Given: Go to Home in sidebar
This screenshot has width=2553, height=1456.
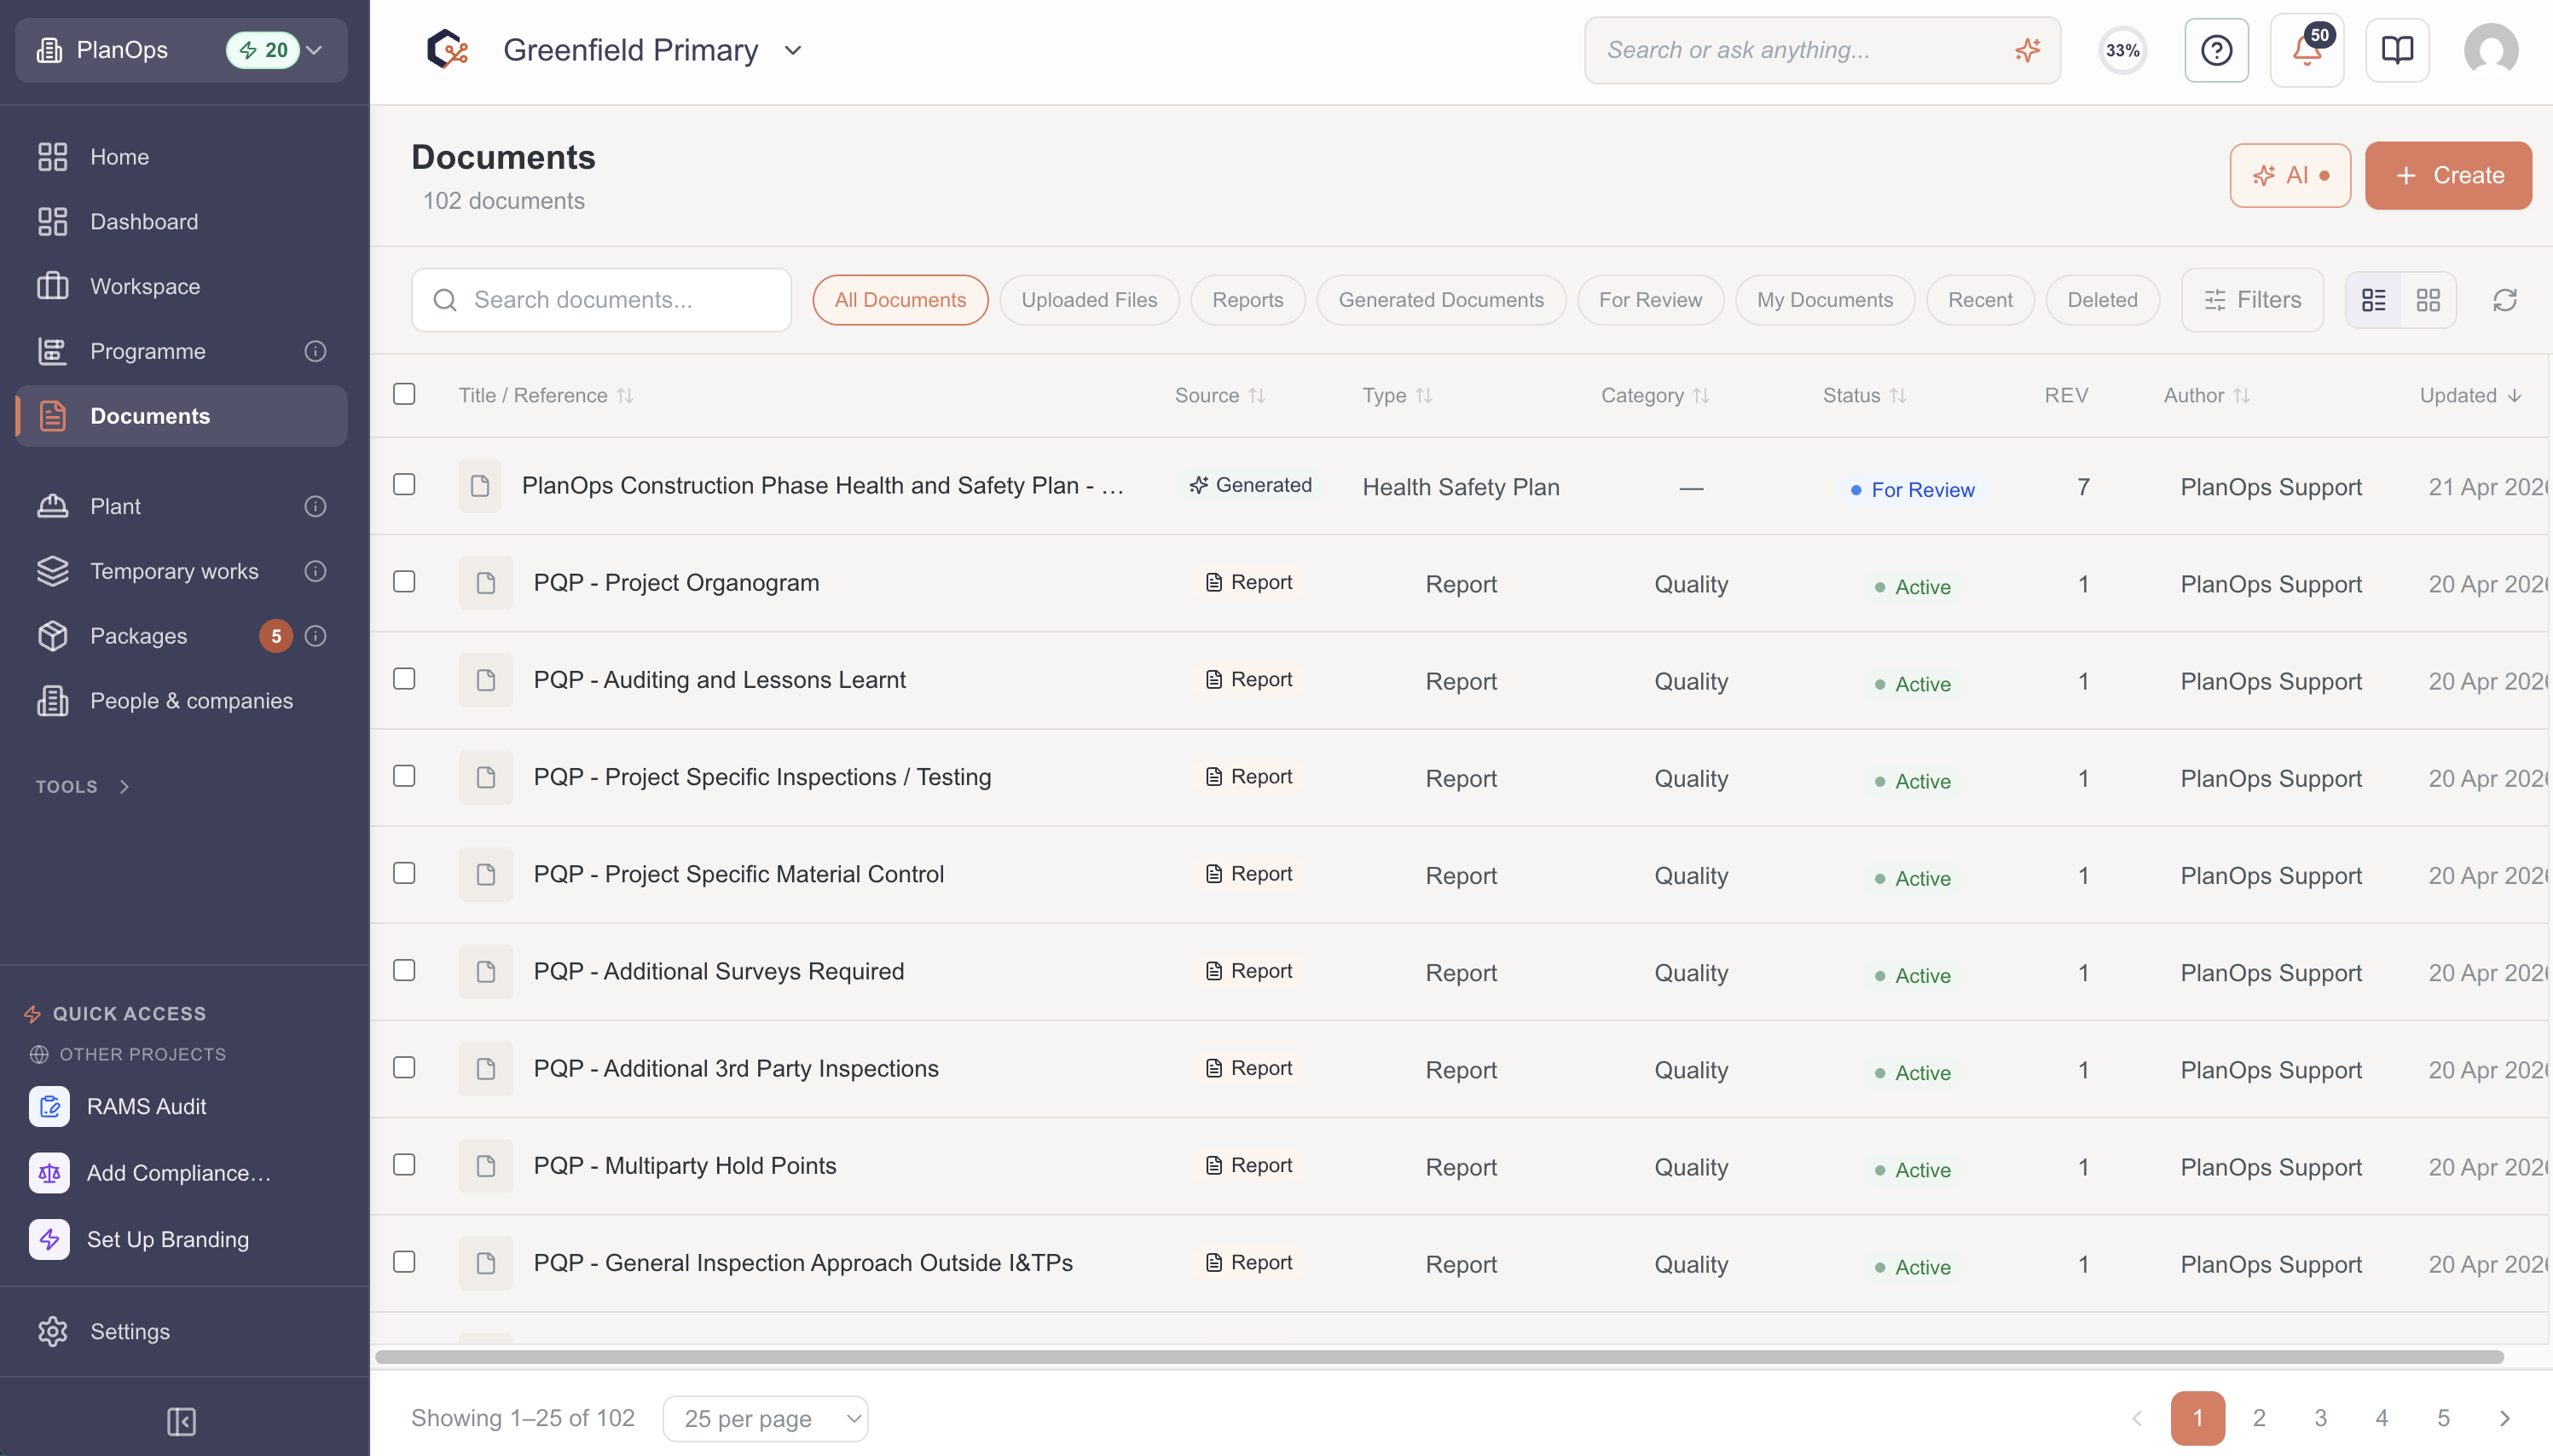Looking at the screenshot, I should pyautogui.click(x=181, y=157).
